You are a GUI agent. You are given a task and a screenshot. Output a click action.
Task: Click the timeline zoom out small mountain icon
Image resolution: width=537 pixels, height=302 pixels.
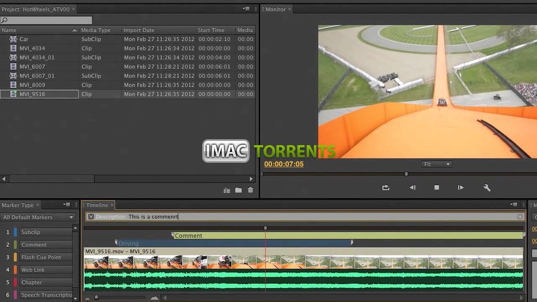87,298
